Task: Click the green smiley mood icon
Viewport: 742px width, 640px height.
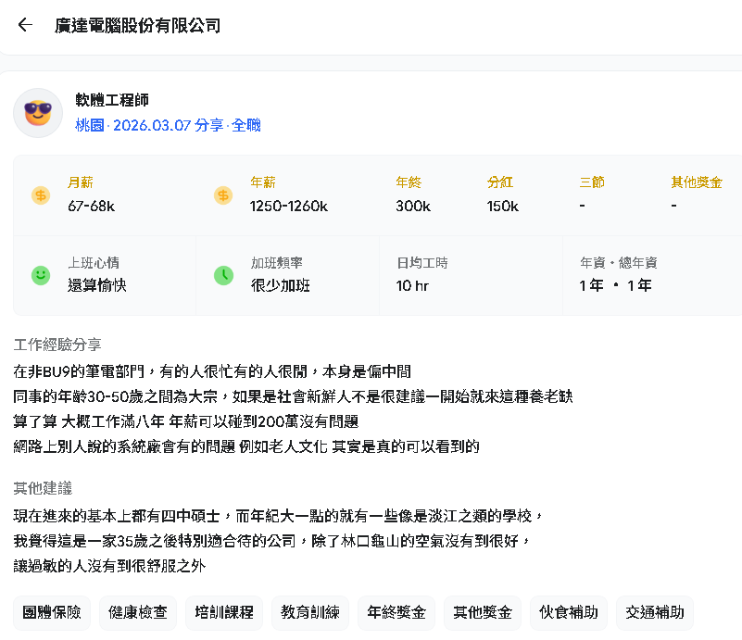Action: pos(41,275)
